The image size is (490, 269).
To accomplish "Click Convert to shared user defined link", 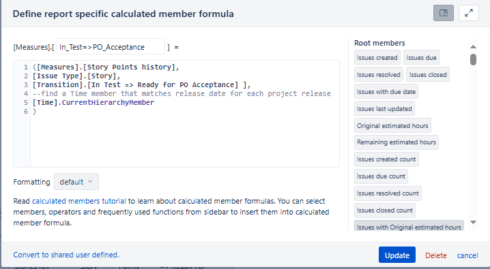I will tap(66, 255).
